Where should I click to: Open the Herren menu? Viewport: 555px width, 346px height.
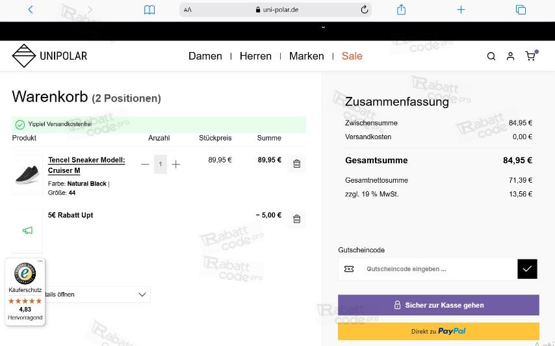(255, 56)
